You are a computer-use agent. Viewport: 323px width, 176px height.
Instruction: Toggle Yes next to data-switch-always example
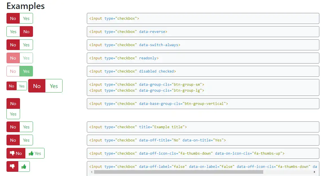pyautogui.click(x=26, y=45)
